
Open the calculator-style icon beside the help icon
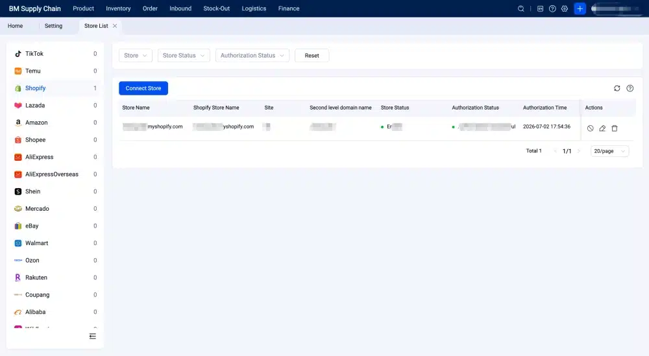click(540, 8)
